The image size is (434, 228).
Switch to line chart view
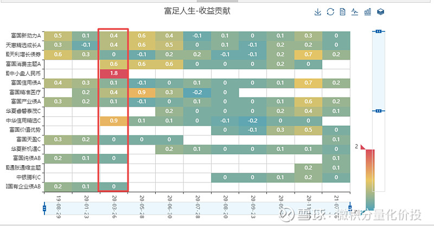point(355,12)
